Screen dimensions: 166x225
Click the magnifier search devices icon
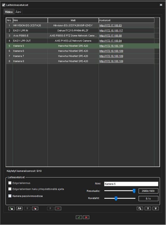click(140, 208)
